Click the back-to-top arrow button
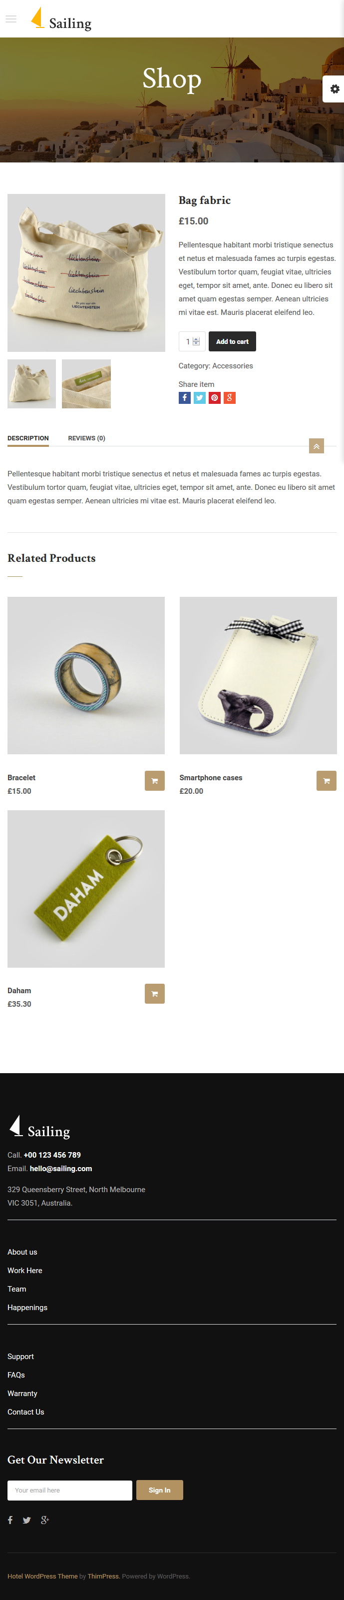Image resolution: width=344 pixels, height=1600 pixels. tap(317, 446)
